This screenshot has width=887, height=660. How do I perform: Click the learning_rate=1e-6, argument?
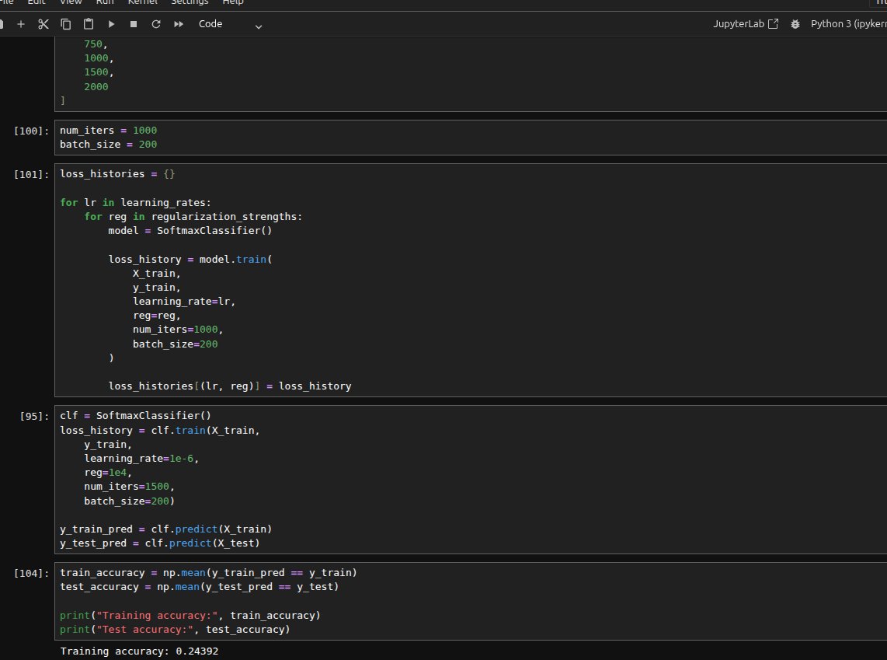click(141, 459)
